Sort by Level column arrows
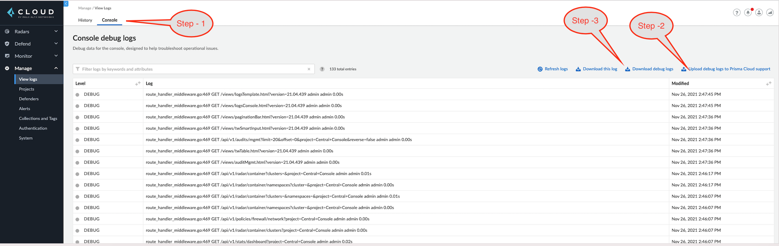 click(138, 84)
